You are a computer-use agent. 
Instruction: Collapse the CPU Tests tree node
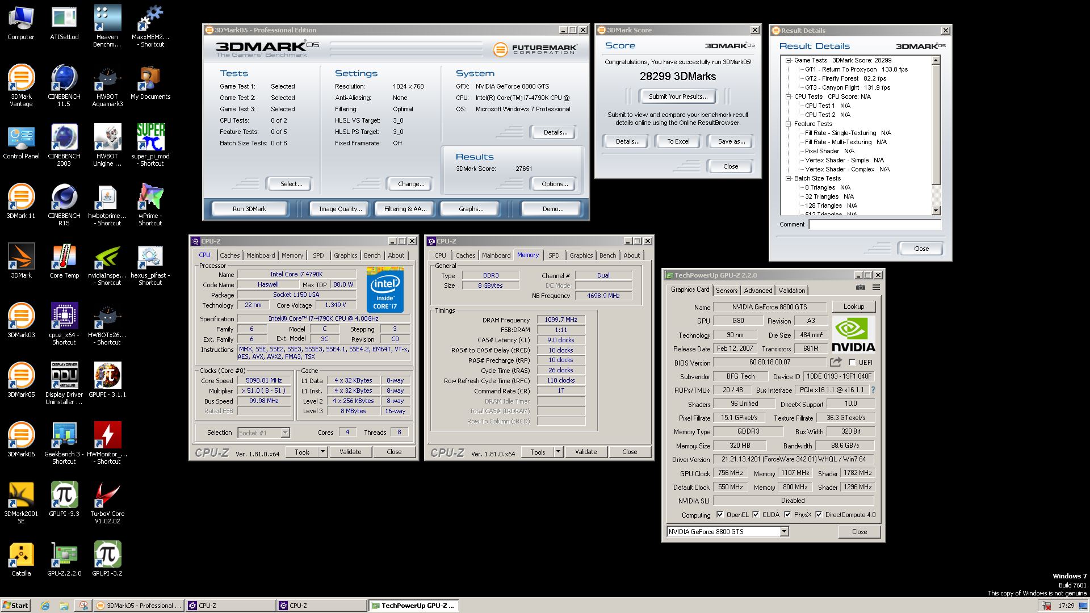click(x=789, y=96)
